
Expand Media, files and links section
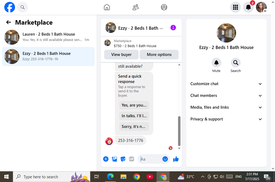tap(226, 107)
